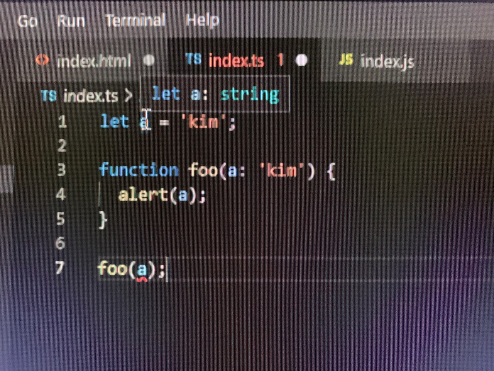Click the 'function' keyword on line 3
The width and height of the screenshot is (494, 371).
point(139,170)
